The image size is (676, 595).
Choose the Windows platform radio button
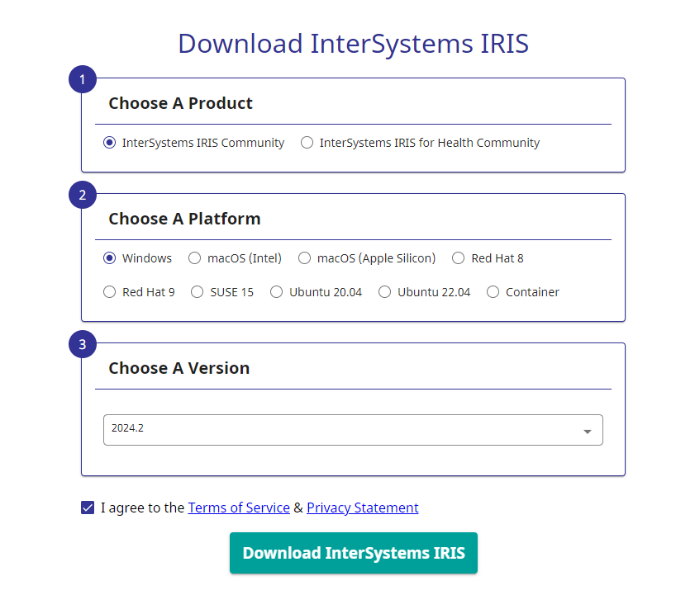point(110,258)
